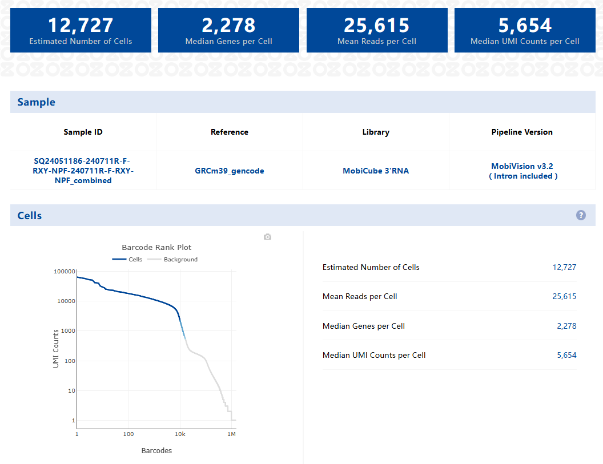Select the GRCm39_gencode reference value

(x=230, y=171)
